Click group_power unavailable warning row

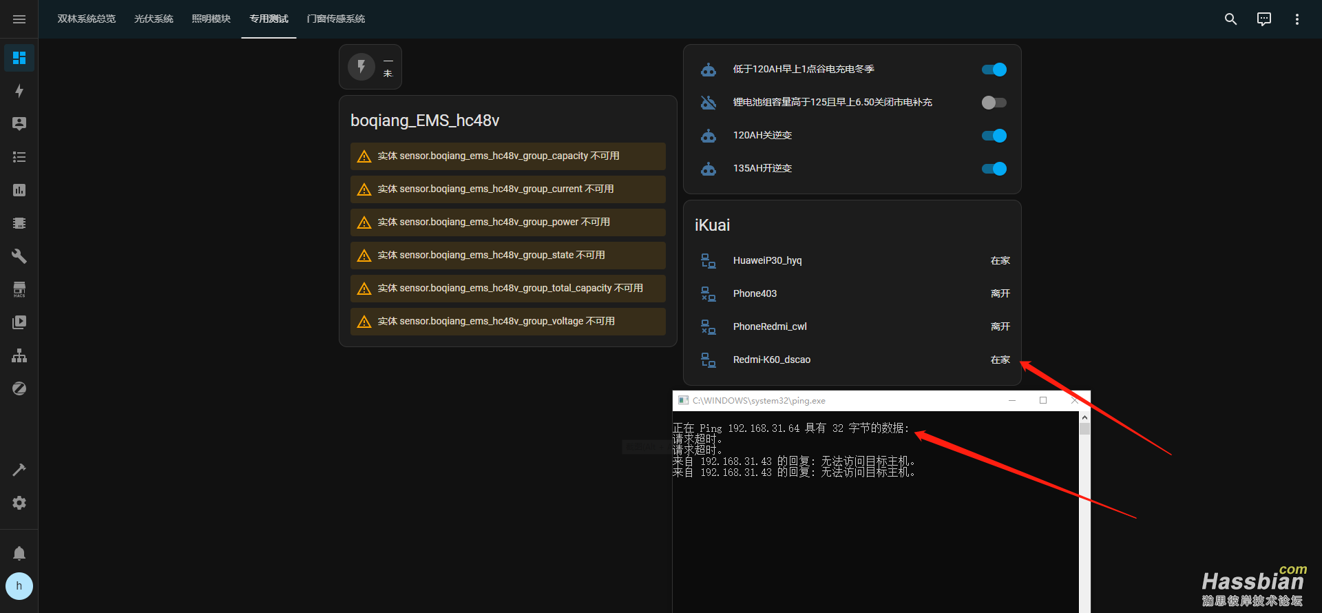pyautogui.click(x=508, y=222)
